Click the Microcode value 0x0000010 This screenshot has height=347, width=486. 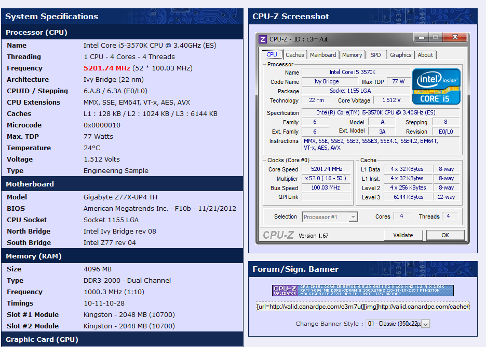click(x=102, y=125)
